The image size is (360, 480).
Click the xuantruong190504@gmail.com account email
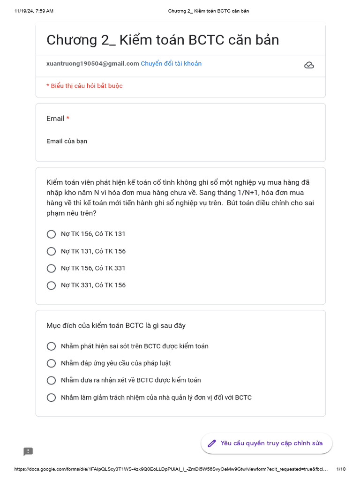(92, 64)
